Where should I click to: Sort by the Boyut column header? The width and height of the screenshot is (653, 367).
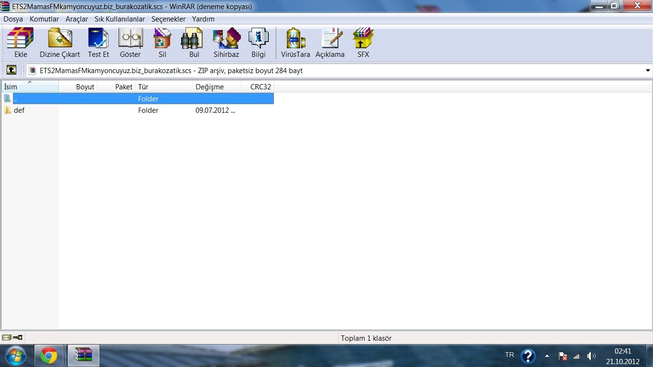(x=78, y=86)
